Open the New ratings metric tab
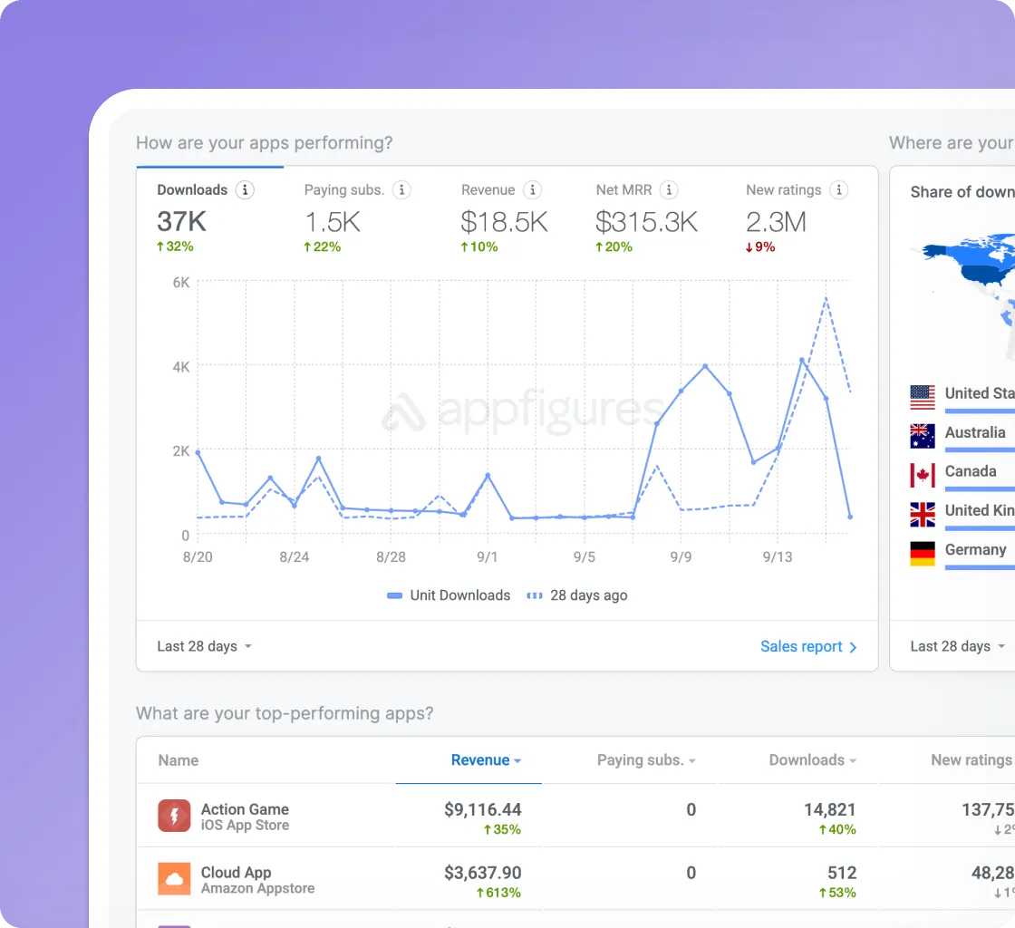Viewport: 1015px width, 928px height. (x=797, y=218)
